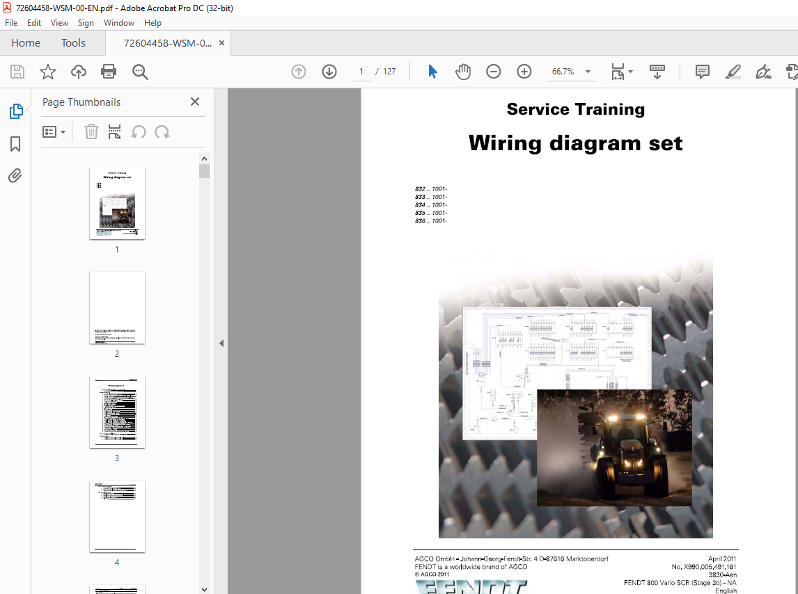This screenshot has height=594, width=798.
Task: Open the Help menu
Action: click(152, 23)
